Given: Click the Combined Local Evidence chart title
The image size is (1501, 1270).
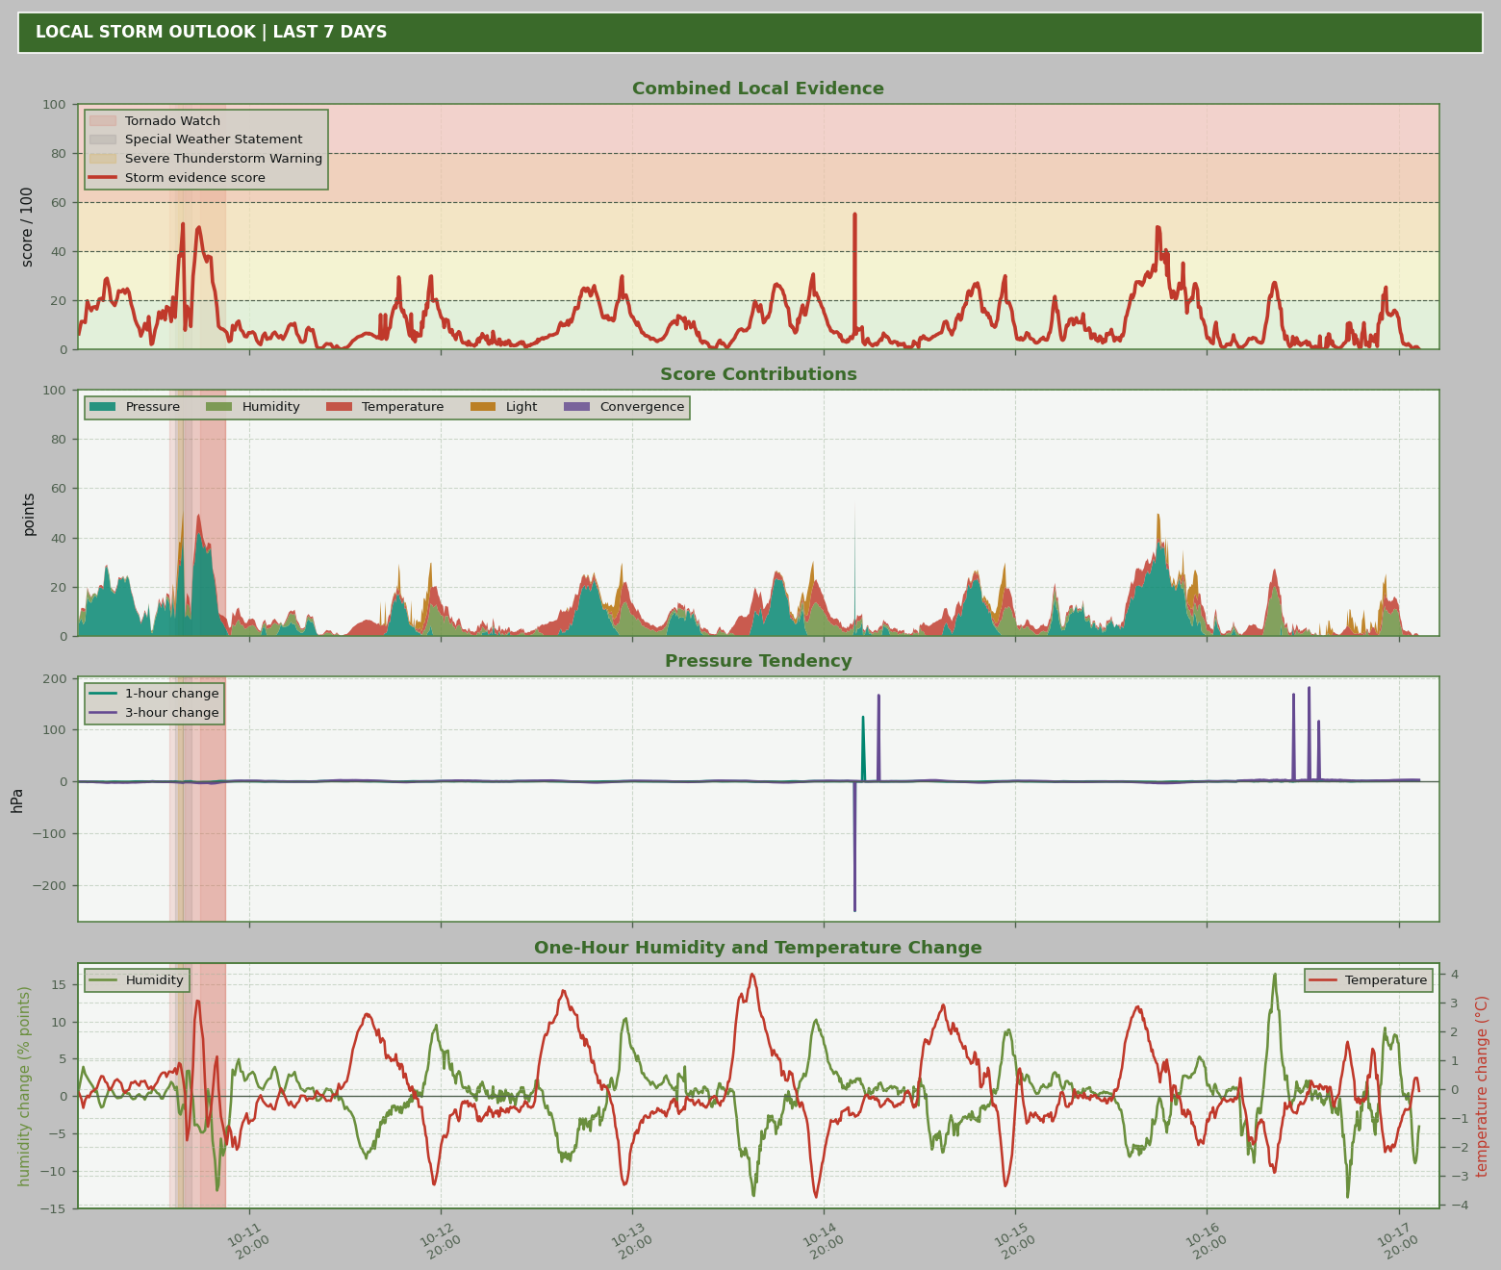Looking at the screenshot, I should click(758, 89).
